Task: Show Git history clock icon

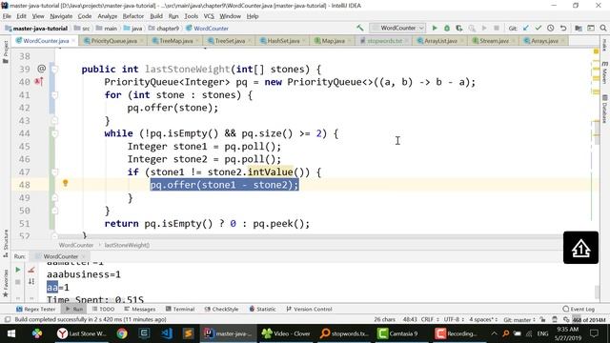Action: pos(551,28)
